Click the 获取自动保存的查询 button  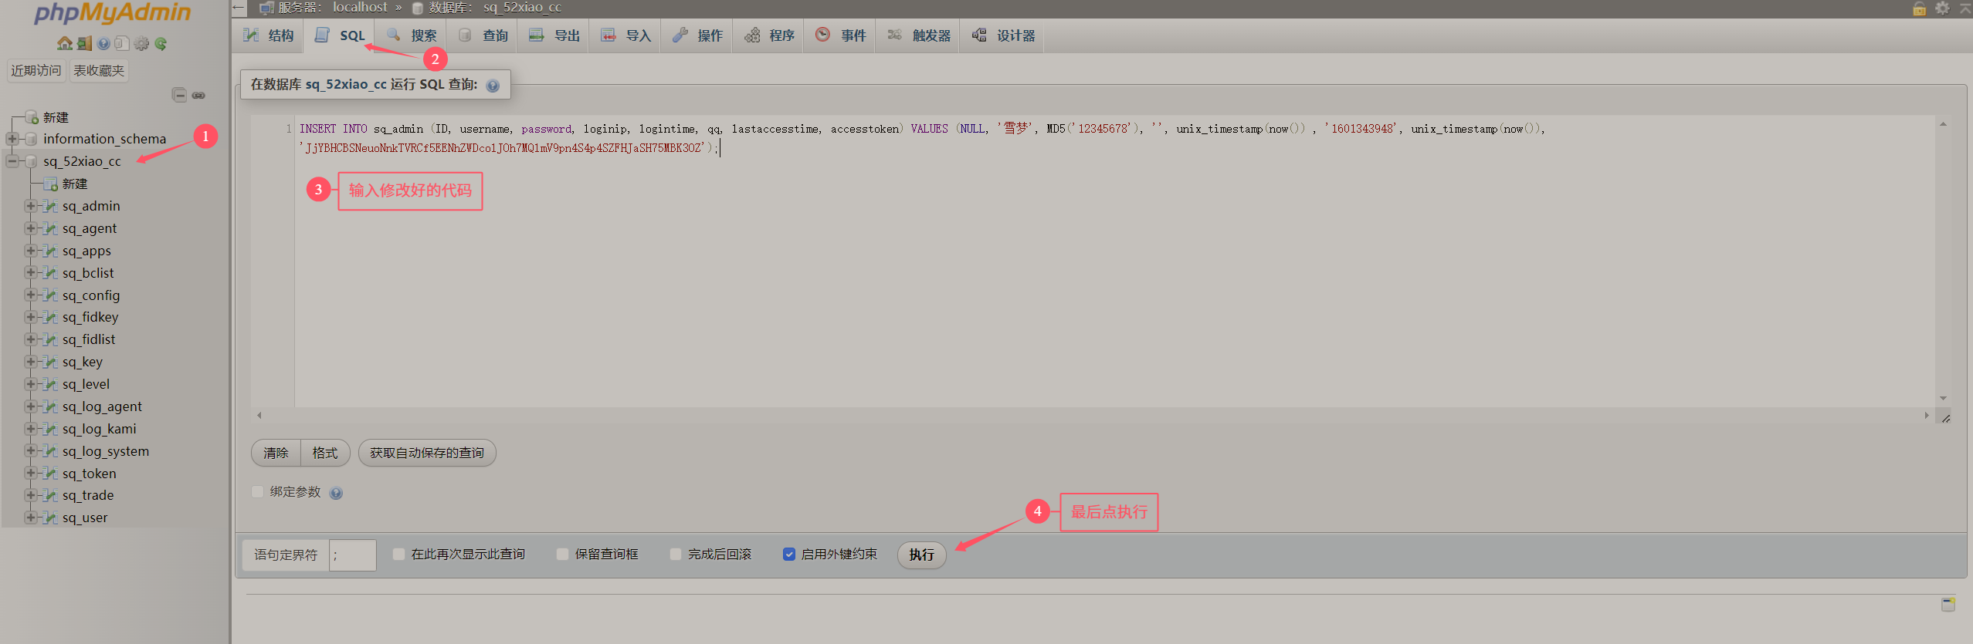coord(426,453)
